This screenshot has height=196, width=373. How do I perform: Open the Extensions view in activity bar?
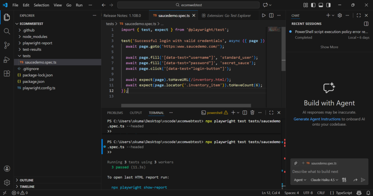click(x=7, y=73)
